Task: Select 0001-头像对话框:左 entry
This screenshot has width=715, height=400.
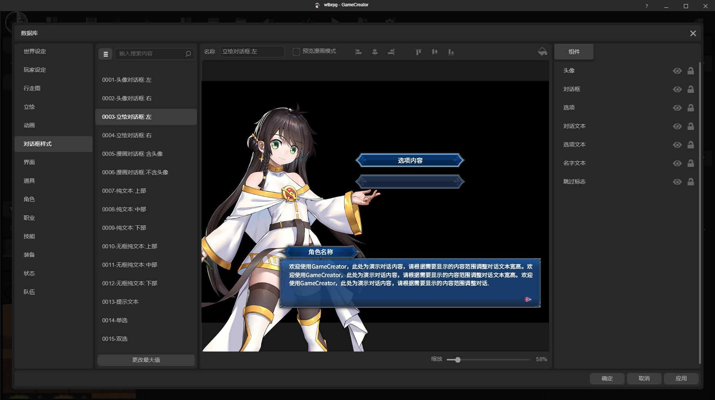Action: (x=146, y=80)
